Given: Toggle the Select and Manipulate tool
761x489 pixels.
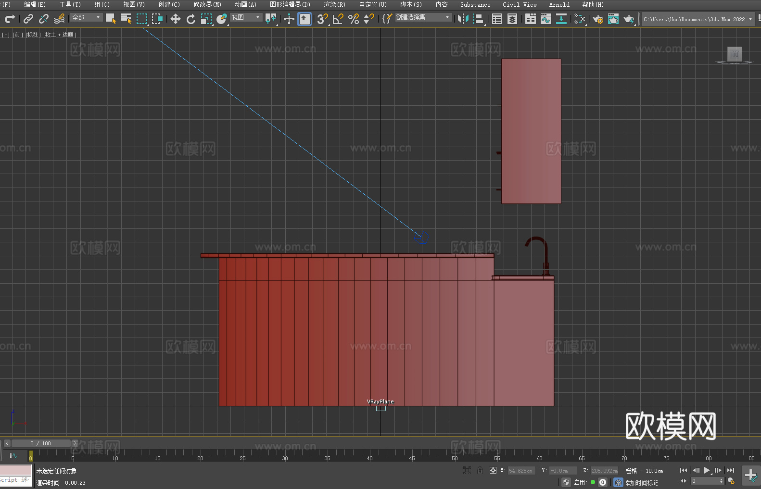Looking at the screenshot, I should click(x=289, y=19).
